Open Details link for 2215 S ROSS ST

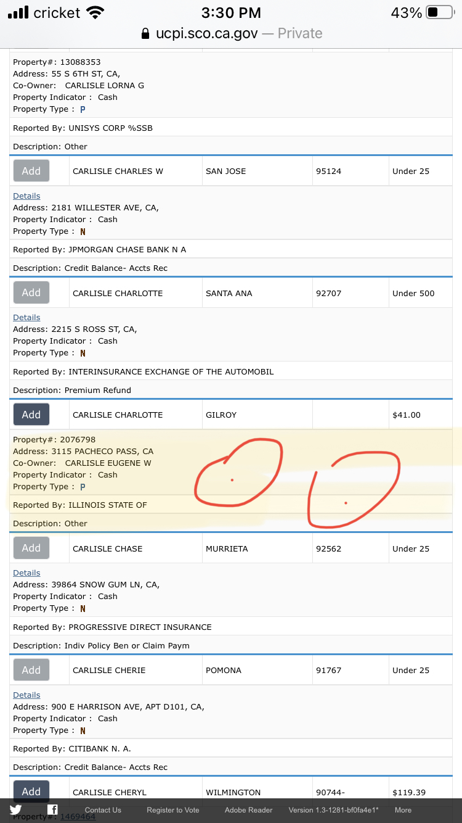pyautogui.click(x=26, y=317)
